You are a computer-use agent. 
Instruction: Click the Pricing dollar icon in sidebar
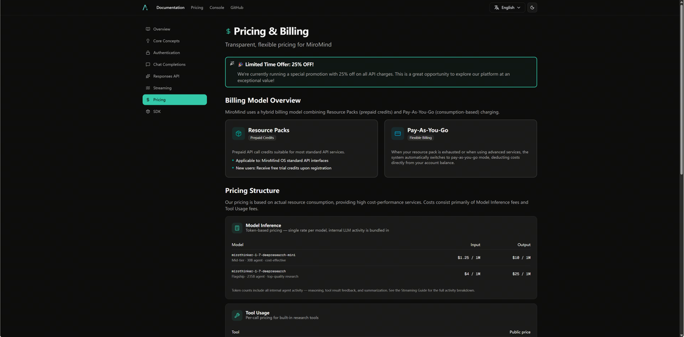pyautogui.click(x=148, y=100)
